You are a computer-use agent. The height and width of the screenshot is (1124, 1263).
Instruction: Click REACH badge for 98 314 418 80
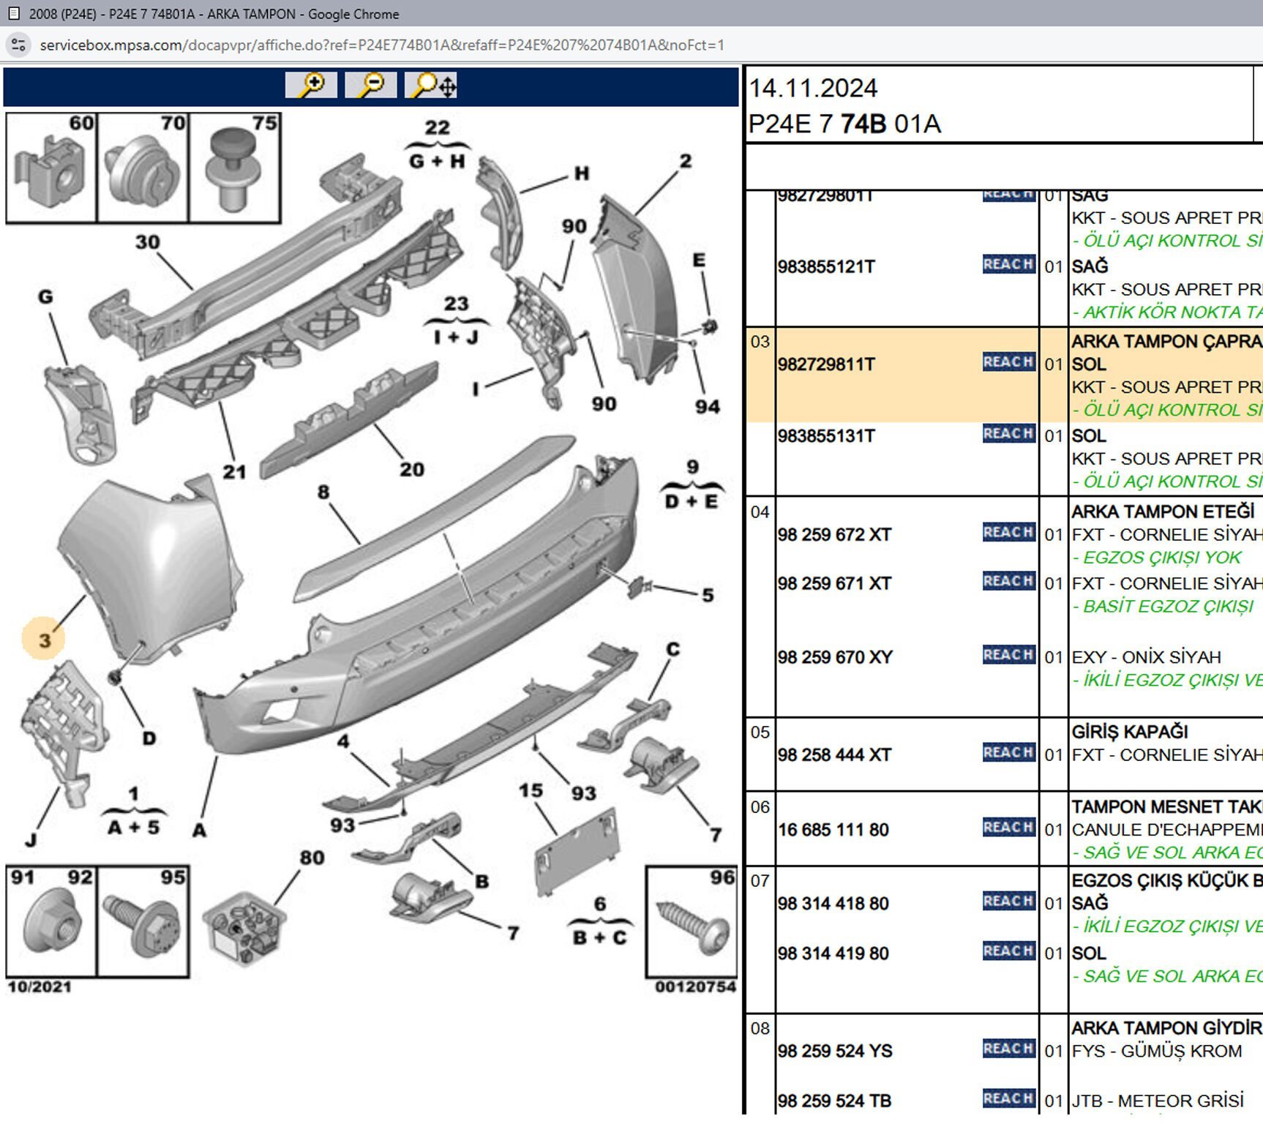[x=1008, y=902]
